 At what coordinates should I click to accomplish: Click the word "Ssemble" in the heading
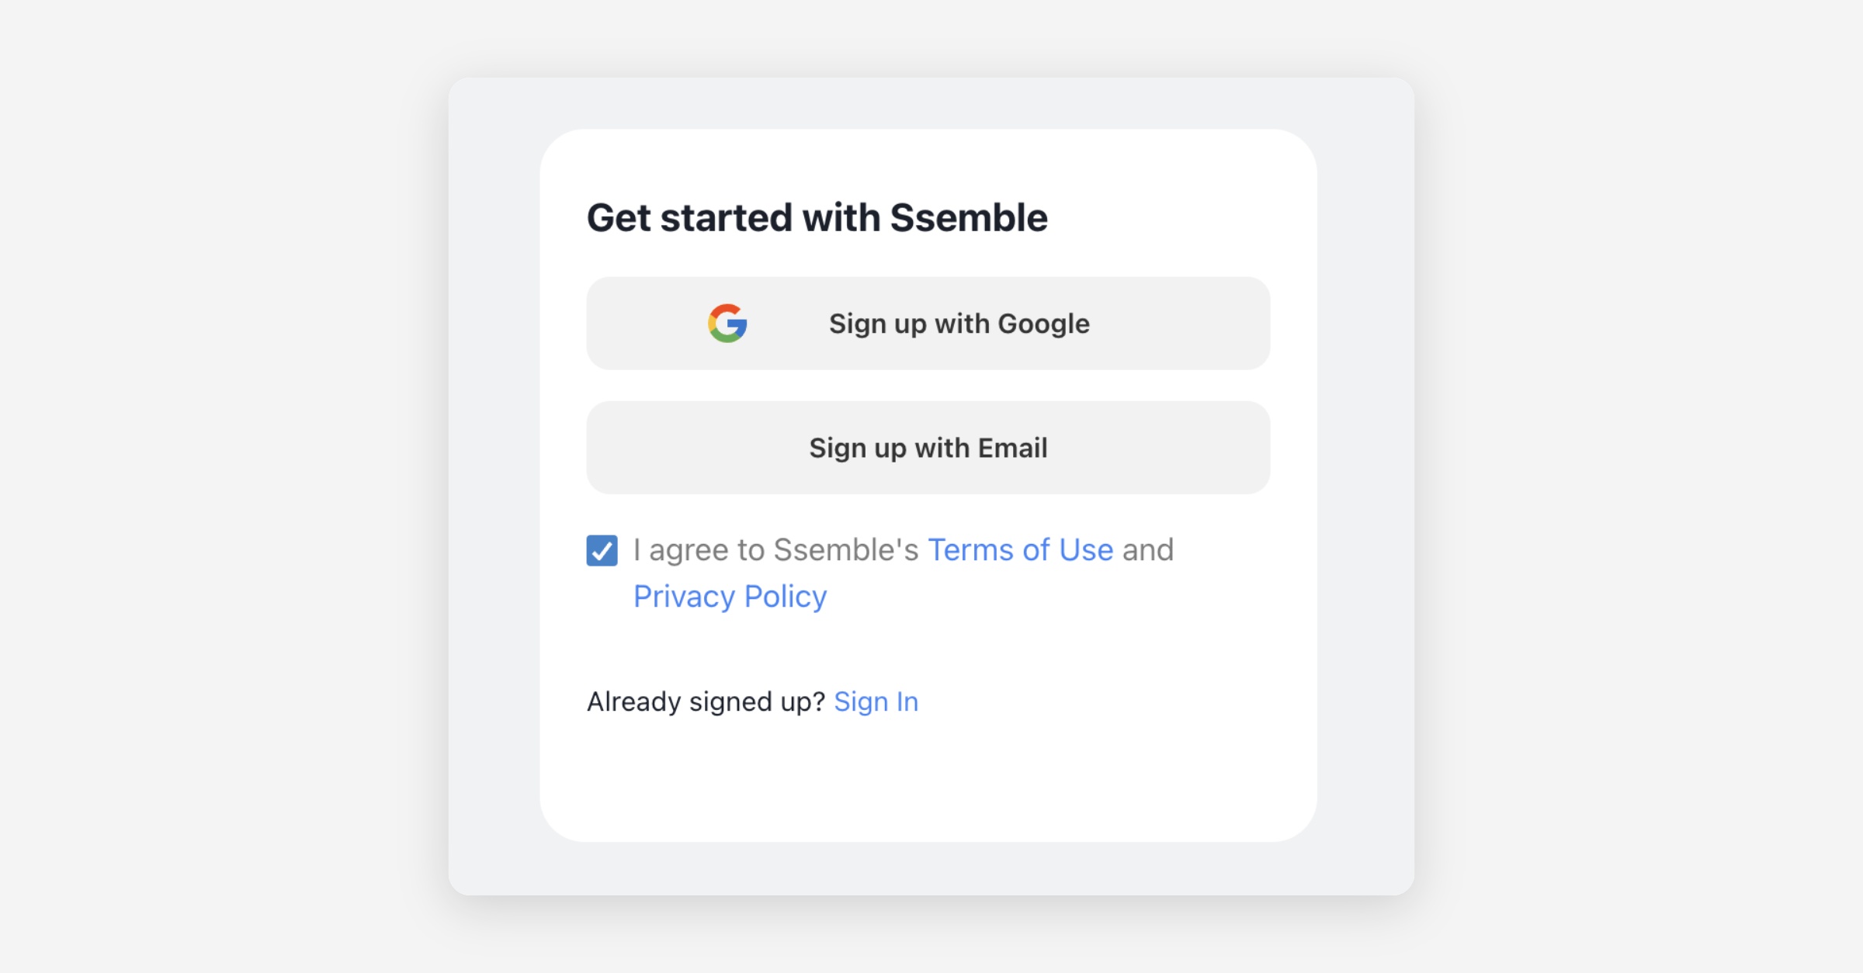pos(969,217)
